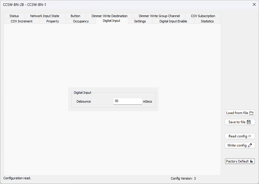Click the Digital Input tab
The height and width of the screenshot is (184, 259).
(x=112, y=21)
